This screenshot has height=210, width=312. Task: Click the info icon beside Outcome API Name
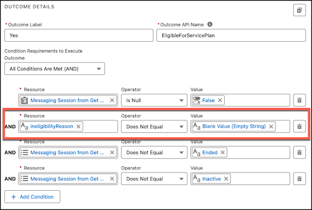click(x=210, y=24)
